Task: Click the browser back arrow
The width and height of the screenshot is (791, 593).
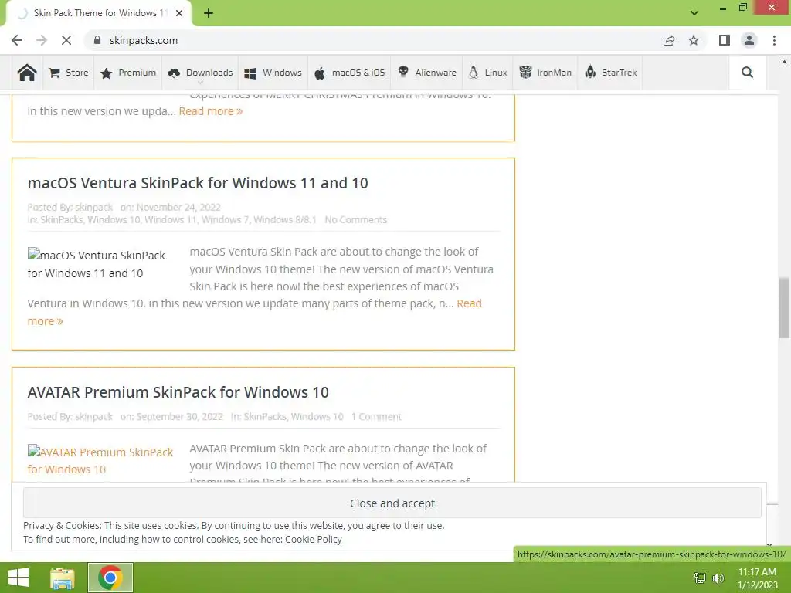Action: click(17, 40)
